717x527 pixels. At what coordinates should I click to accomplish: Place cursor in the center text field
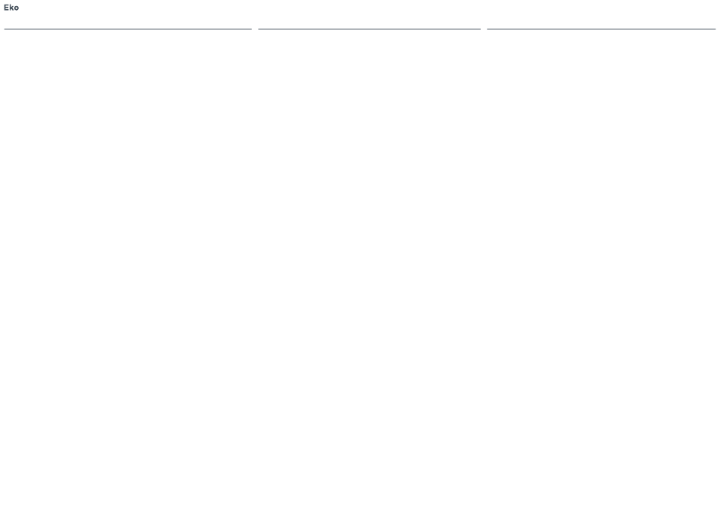(370, 23)
